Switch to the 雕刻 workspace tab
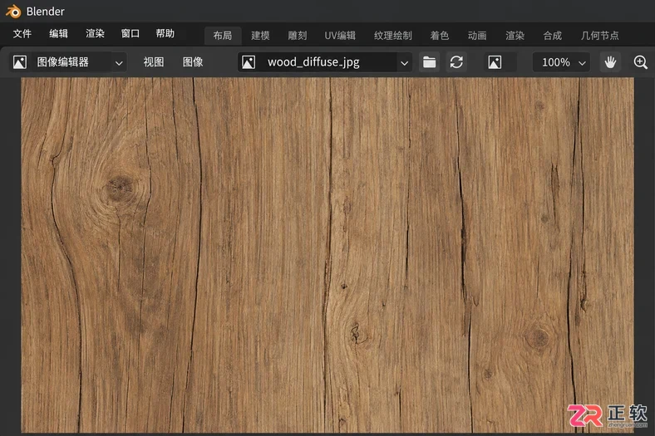655x436 pixels. (298, 36)
